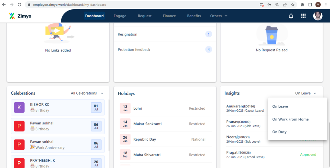Click the 18 Feb date badge

tap(125, 155)
